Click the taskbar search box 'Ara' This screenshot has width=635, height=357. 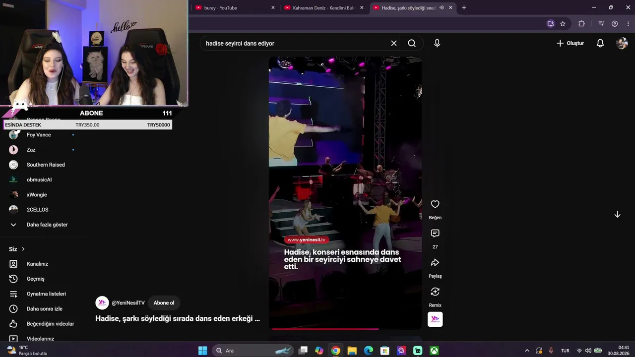tap(253, 351)
